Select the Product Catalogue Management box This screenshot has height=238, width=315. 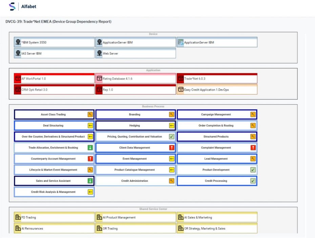point(135,170)
